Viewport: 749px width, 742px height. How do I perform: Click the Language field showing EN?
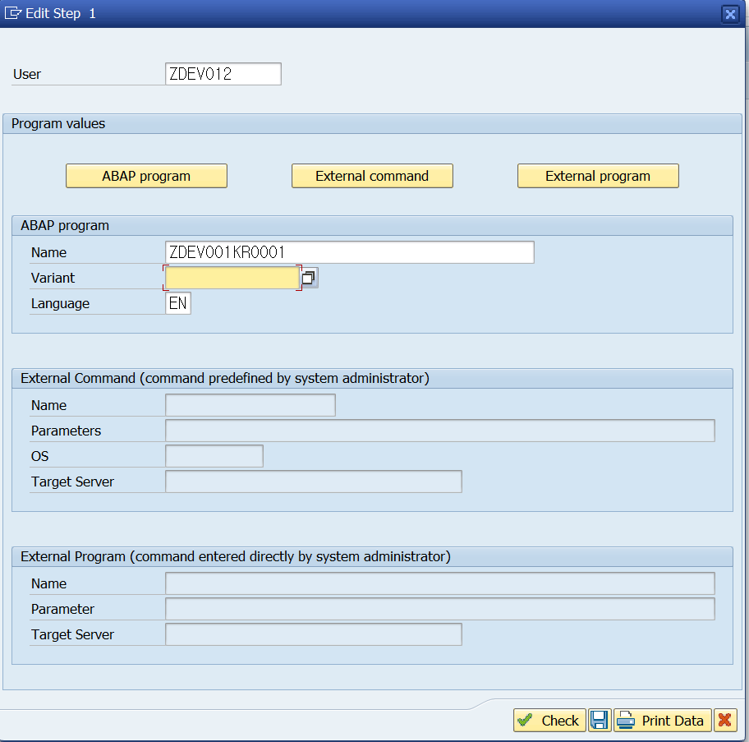point(178,303)
